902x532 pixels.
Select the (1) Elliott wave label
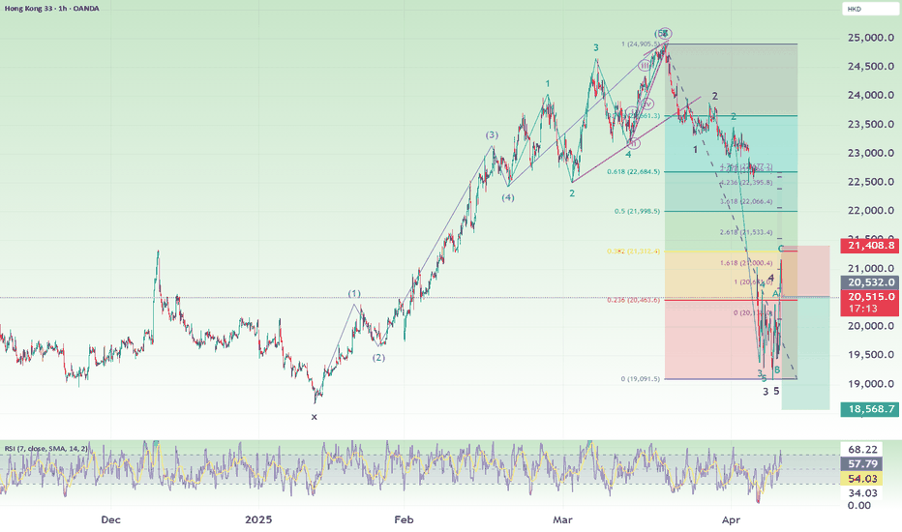[x=354, y=294]
